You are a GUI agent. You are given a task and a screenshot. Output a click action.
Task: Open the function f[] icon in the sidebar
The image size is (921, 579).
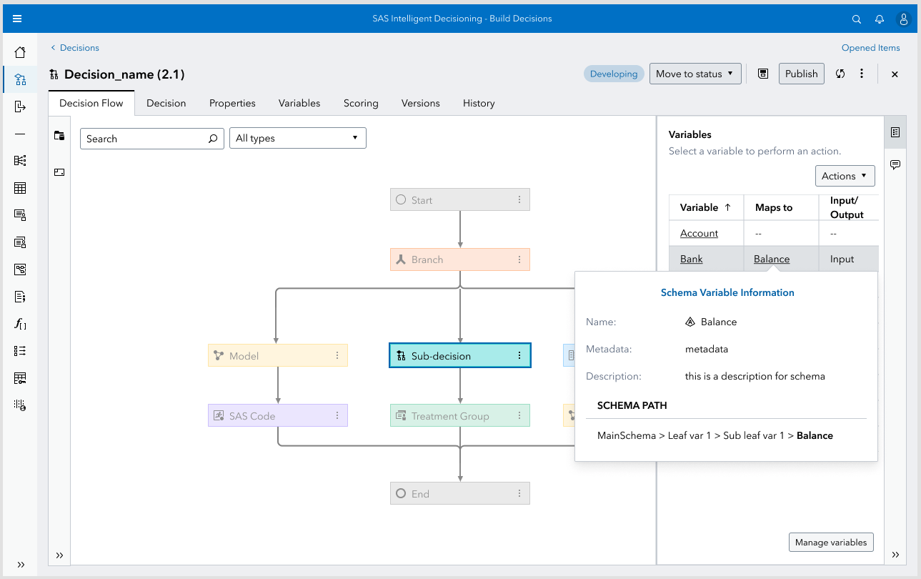pos(20,324)
